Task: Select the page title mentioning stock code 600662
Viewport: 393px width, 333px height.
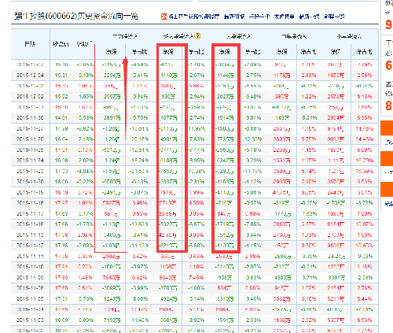Action: click(x=76, y=17)
